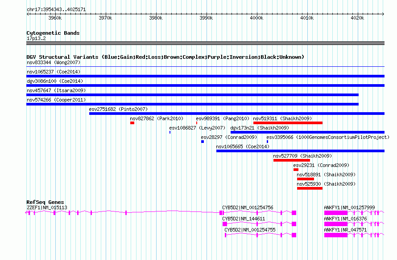This screenshot has height=260, width=397.
Task: Open the CYB5D2|NM_144611 transcript label
Action: pyautogui.click(x=244, y=219)
